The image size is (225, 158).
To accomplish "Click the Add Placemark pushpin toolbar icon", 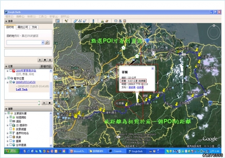I will [66, 21].
